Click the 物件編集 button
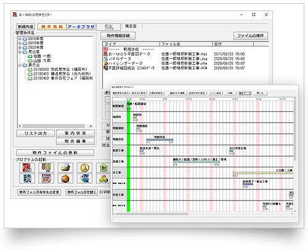 click(x=75, y=141)
